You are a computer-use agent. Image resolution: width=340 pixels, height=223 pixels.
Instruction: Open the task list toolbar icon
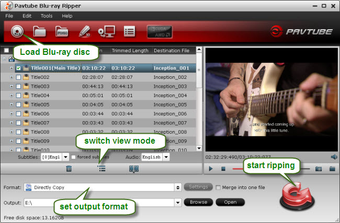point(129,32)
